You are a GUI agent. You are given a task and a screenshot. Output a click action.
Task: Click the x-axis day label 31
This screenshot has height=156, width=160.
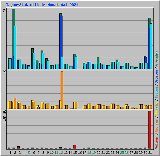(x=150, y=153)
